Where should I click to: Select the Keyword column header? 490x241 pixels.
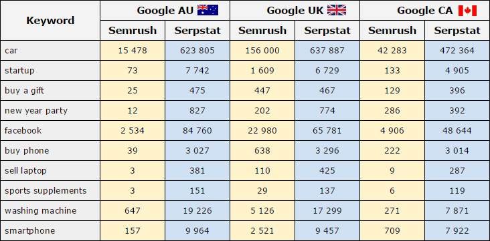pyautogui.click(x=50, y=21)
